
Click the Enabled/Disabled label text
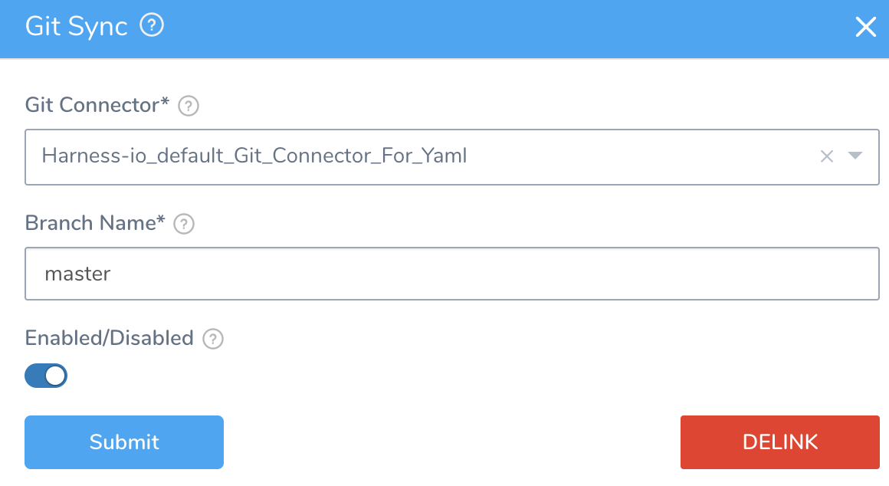tap(110, 338)
